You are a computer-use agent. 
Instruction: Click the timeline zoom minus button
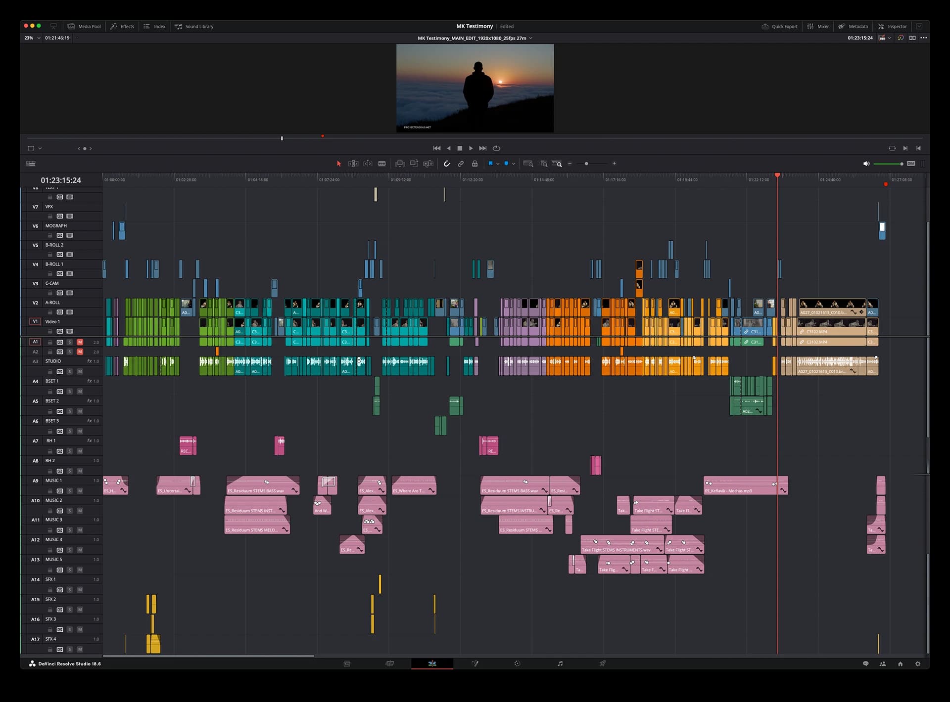pos(570,164)
